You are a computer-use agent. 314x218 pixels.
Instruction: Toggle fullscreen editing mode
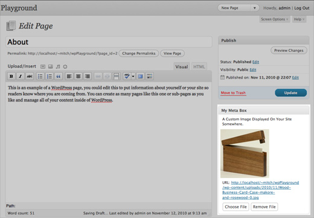point(141,76)
